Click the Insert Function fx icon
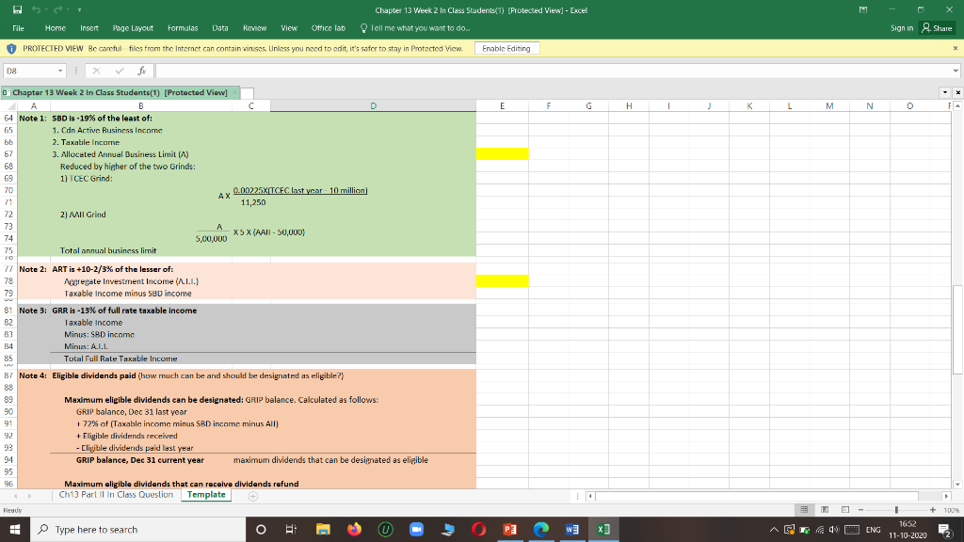Screen dimensions: 964x542 [141, 71]
